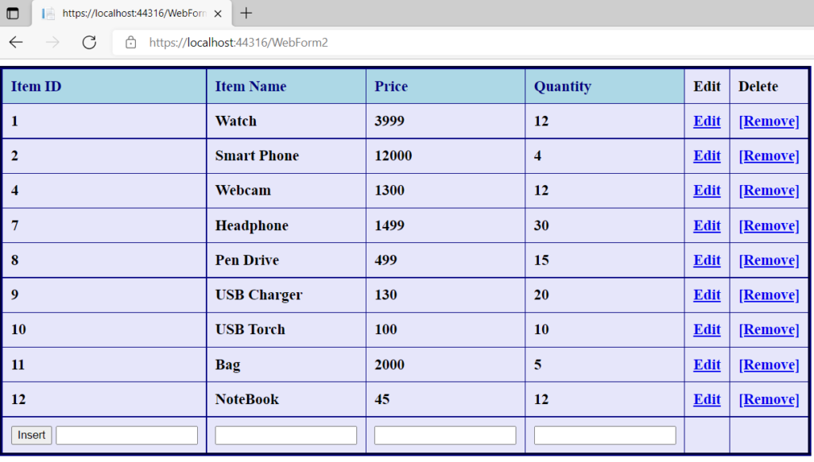This screenshot has width=814, height=462.
Task: Click the back navigation arrow
Action: [16, 43]
